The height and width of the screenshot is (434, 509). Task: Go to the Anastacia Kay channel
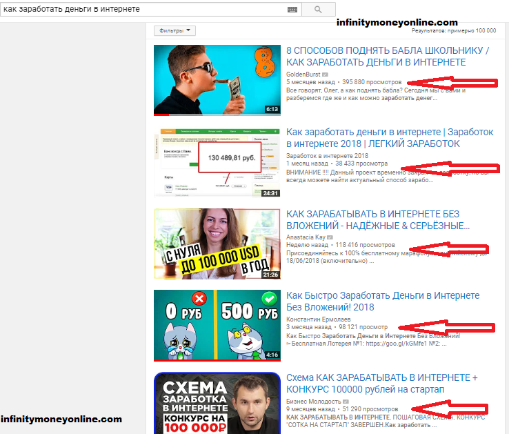click(306, 237)
